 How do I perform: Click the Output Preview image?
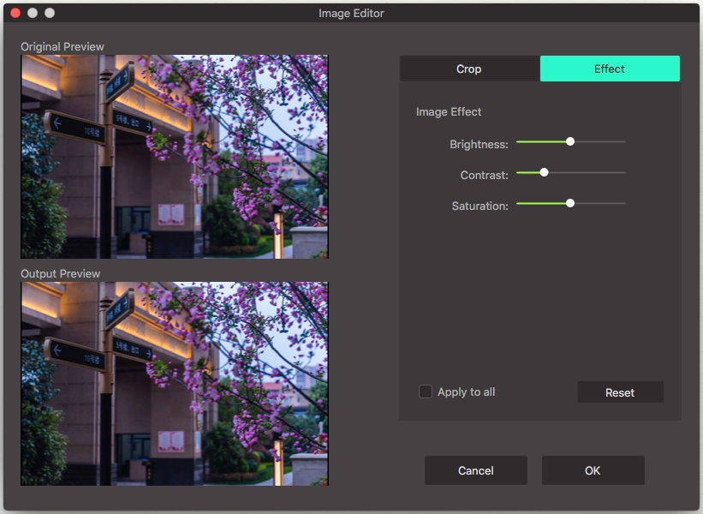pos(175,384)
